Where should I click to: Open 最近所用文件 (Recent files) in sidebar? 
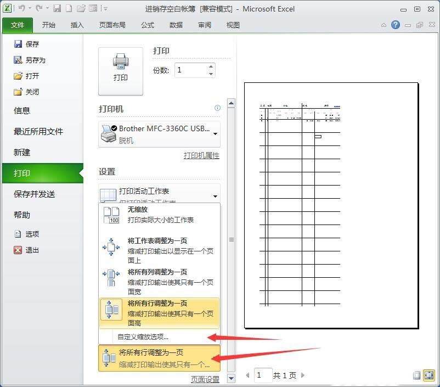coord(38,131)
